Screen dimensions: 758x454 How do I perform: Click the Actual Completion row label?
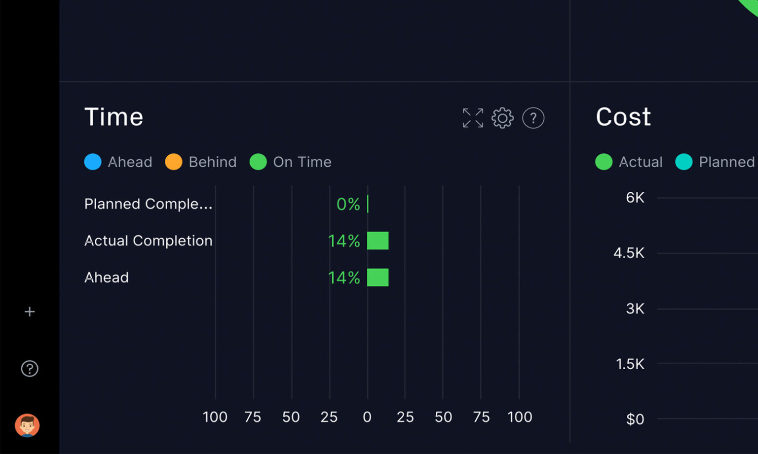(x=148, y=241)
